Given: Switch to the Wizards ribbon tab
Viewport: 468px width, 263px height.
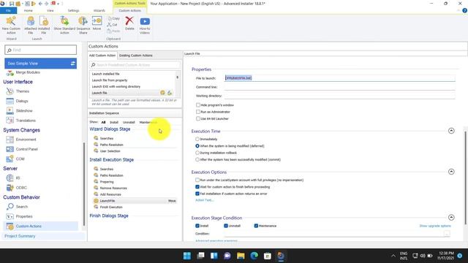Looking at the screenshot, I should (99, 10).
